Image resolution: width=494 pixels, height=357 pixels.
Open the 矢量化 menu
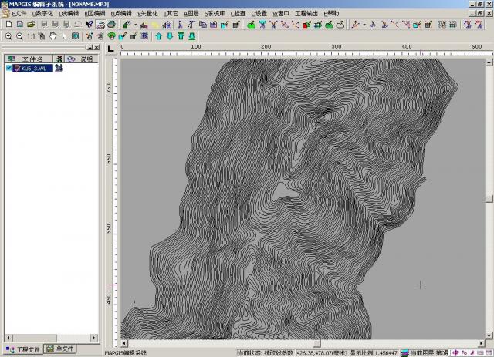coord(147,14)
